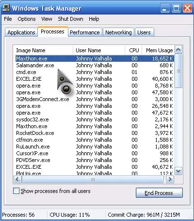Open the File menu
Screen dimensions: 194x221
point(8,19)
